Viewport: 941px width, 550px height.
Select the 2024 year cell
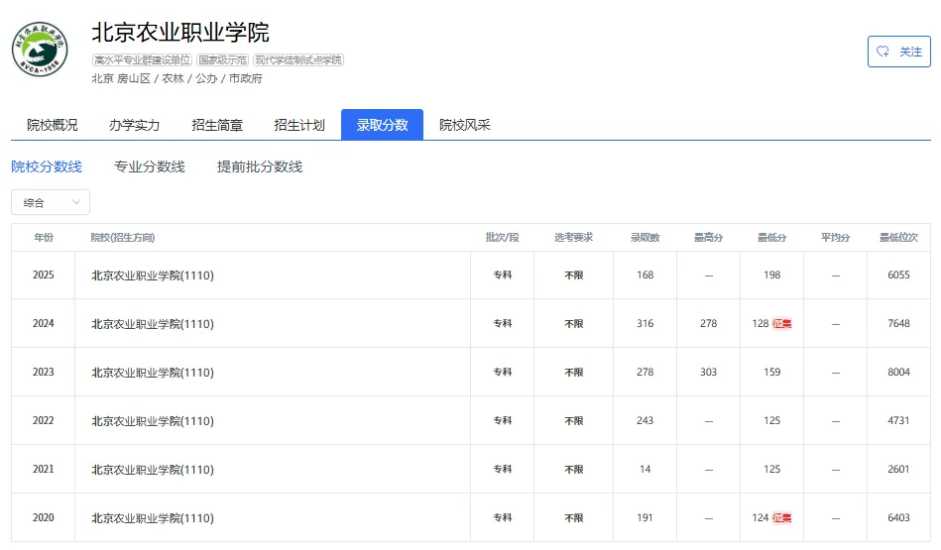pos(44,323)
